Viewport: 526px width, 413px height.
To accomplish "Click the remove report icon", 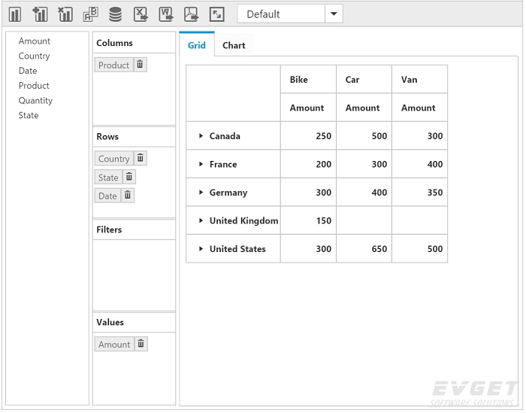I will (65, 14).
